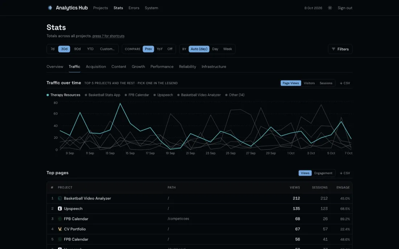Open the System nav item
The width and height of the screenshot is (399, 249).
pyautogui.click(x=151, y=8)
